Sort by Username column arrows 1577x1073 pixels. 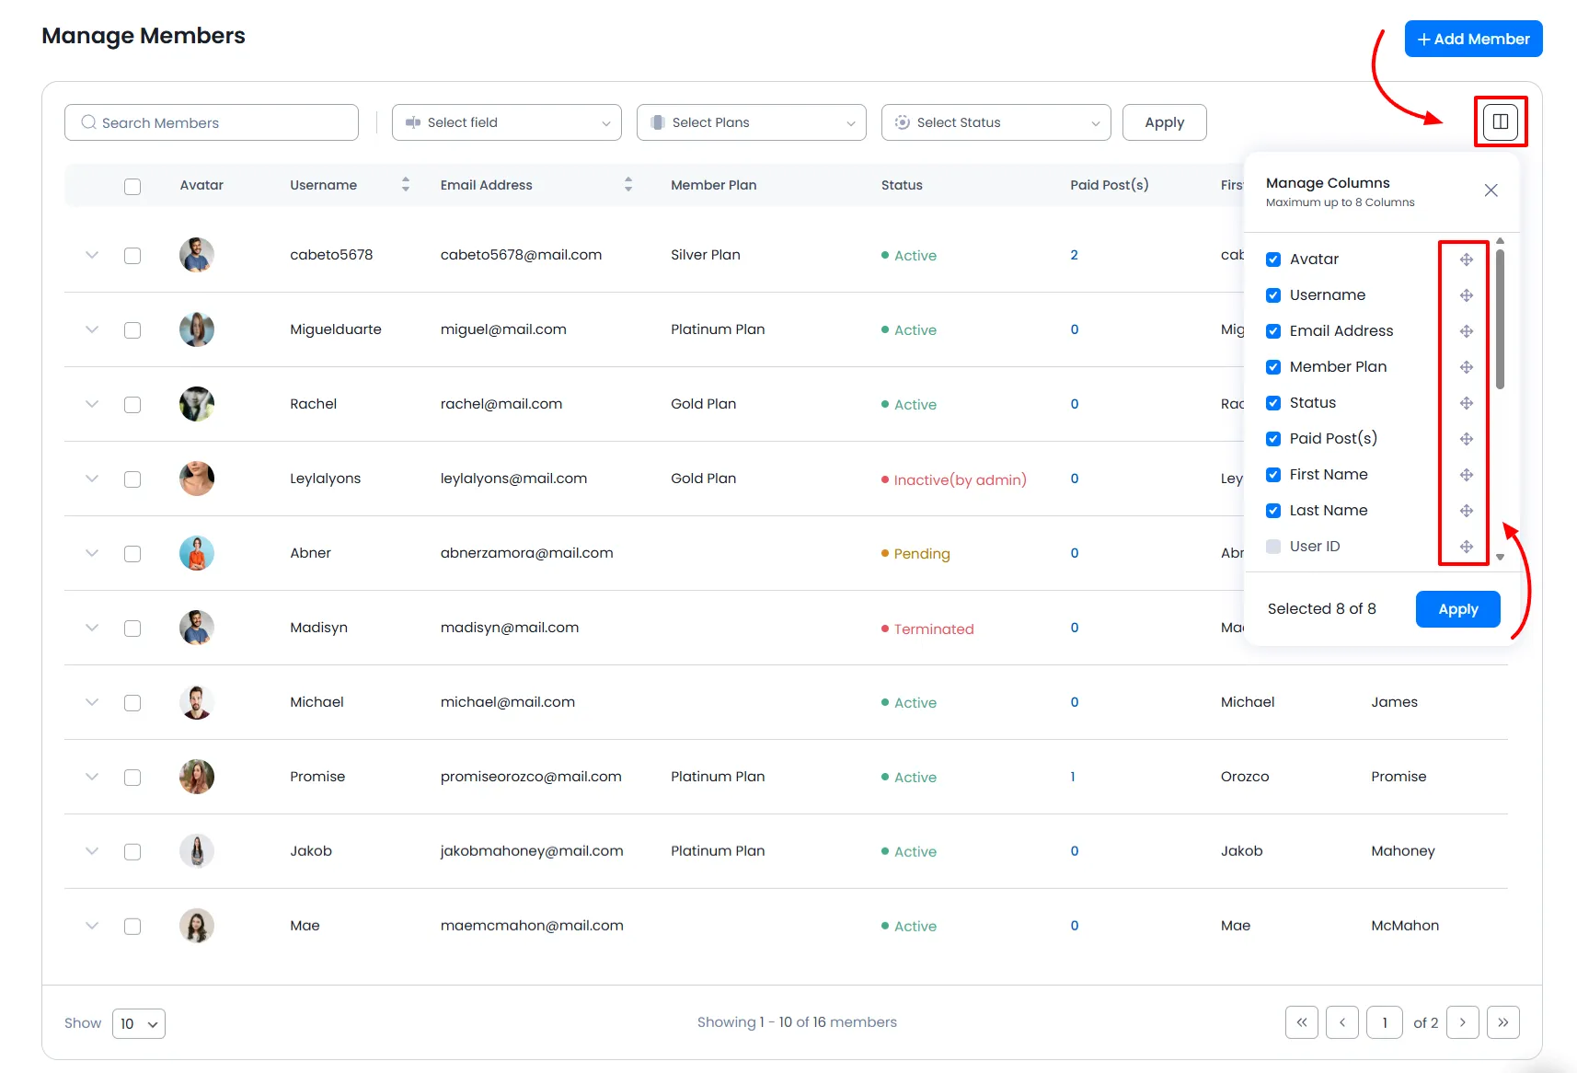point(405,185)
